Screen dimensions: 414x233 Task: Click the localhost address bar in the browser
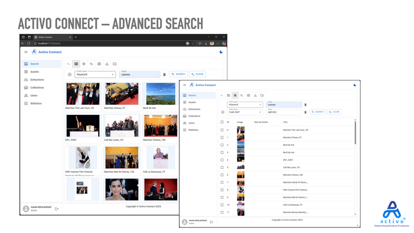(x=108, y=43)
